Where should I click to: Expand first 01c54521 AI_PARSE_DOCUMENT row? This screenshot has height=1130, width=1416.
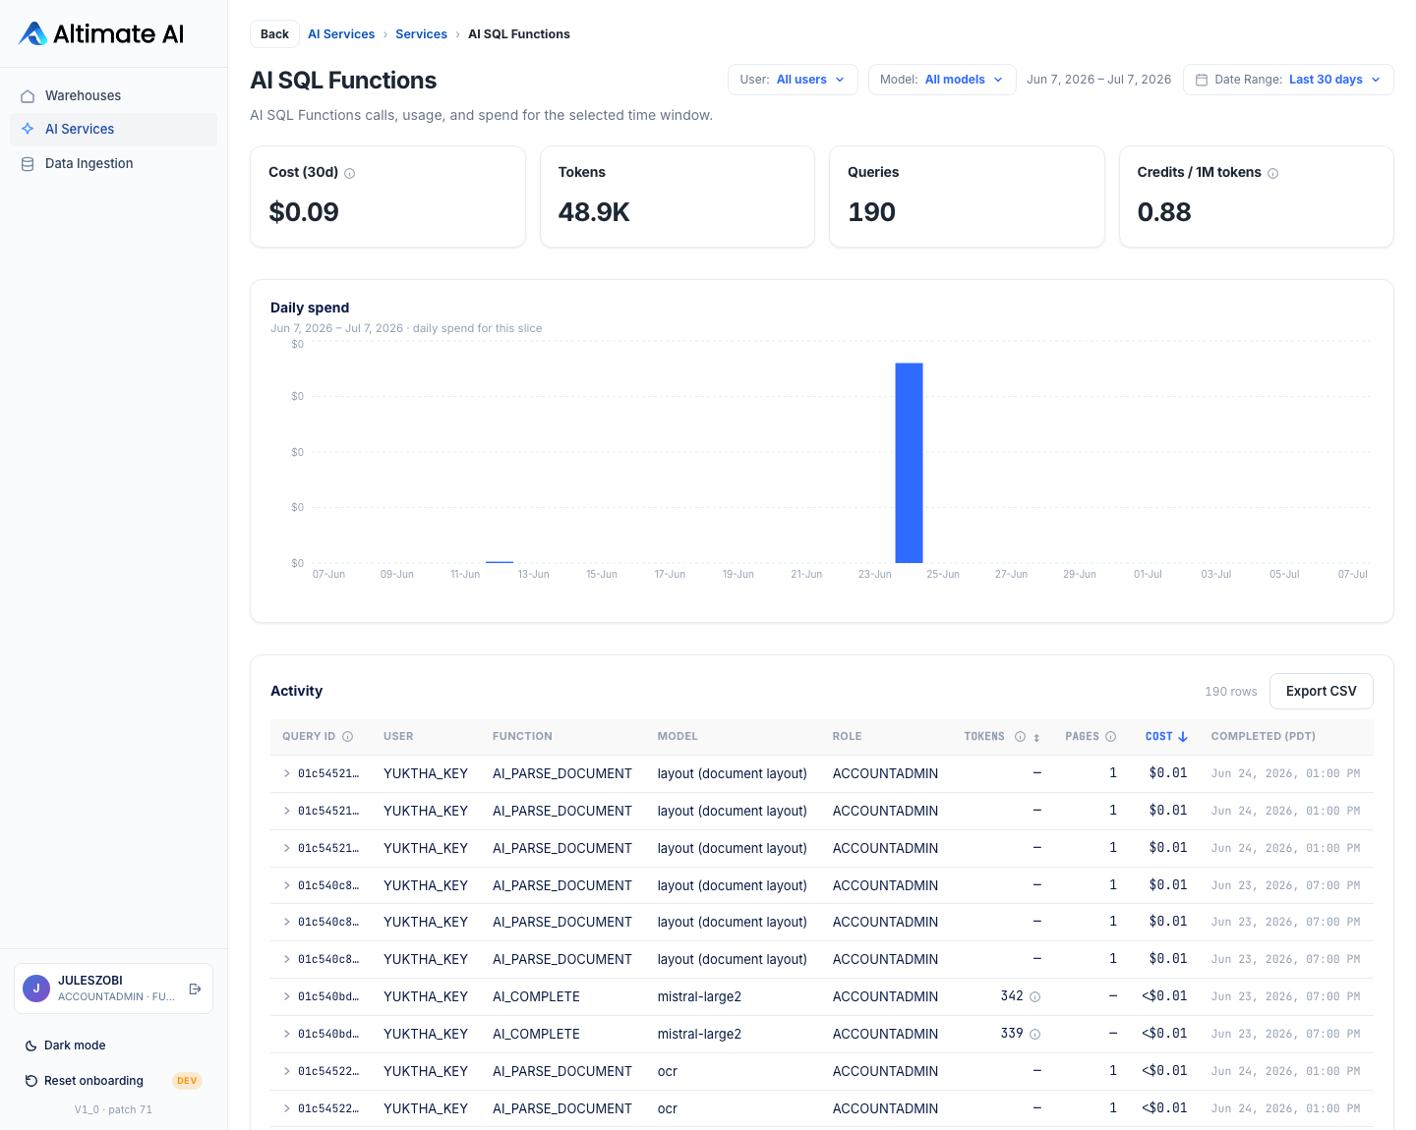coord(287,774)
